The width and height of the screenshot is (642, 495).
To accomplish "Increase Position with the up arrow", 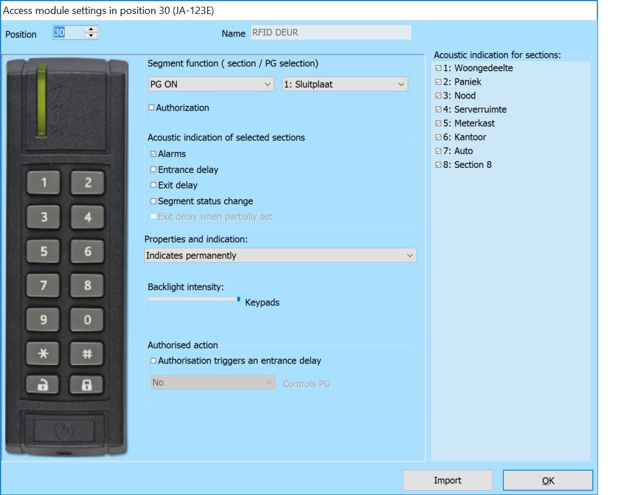I will (x=91, y=29).
